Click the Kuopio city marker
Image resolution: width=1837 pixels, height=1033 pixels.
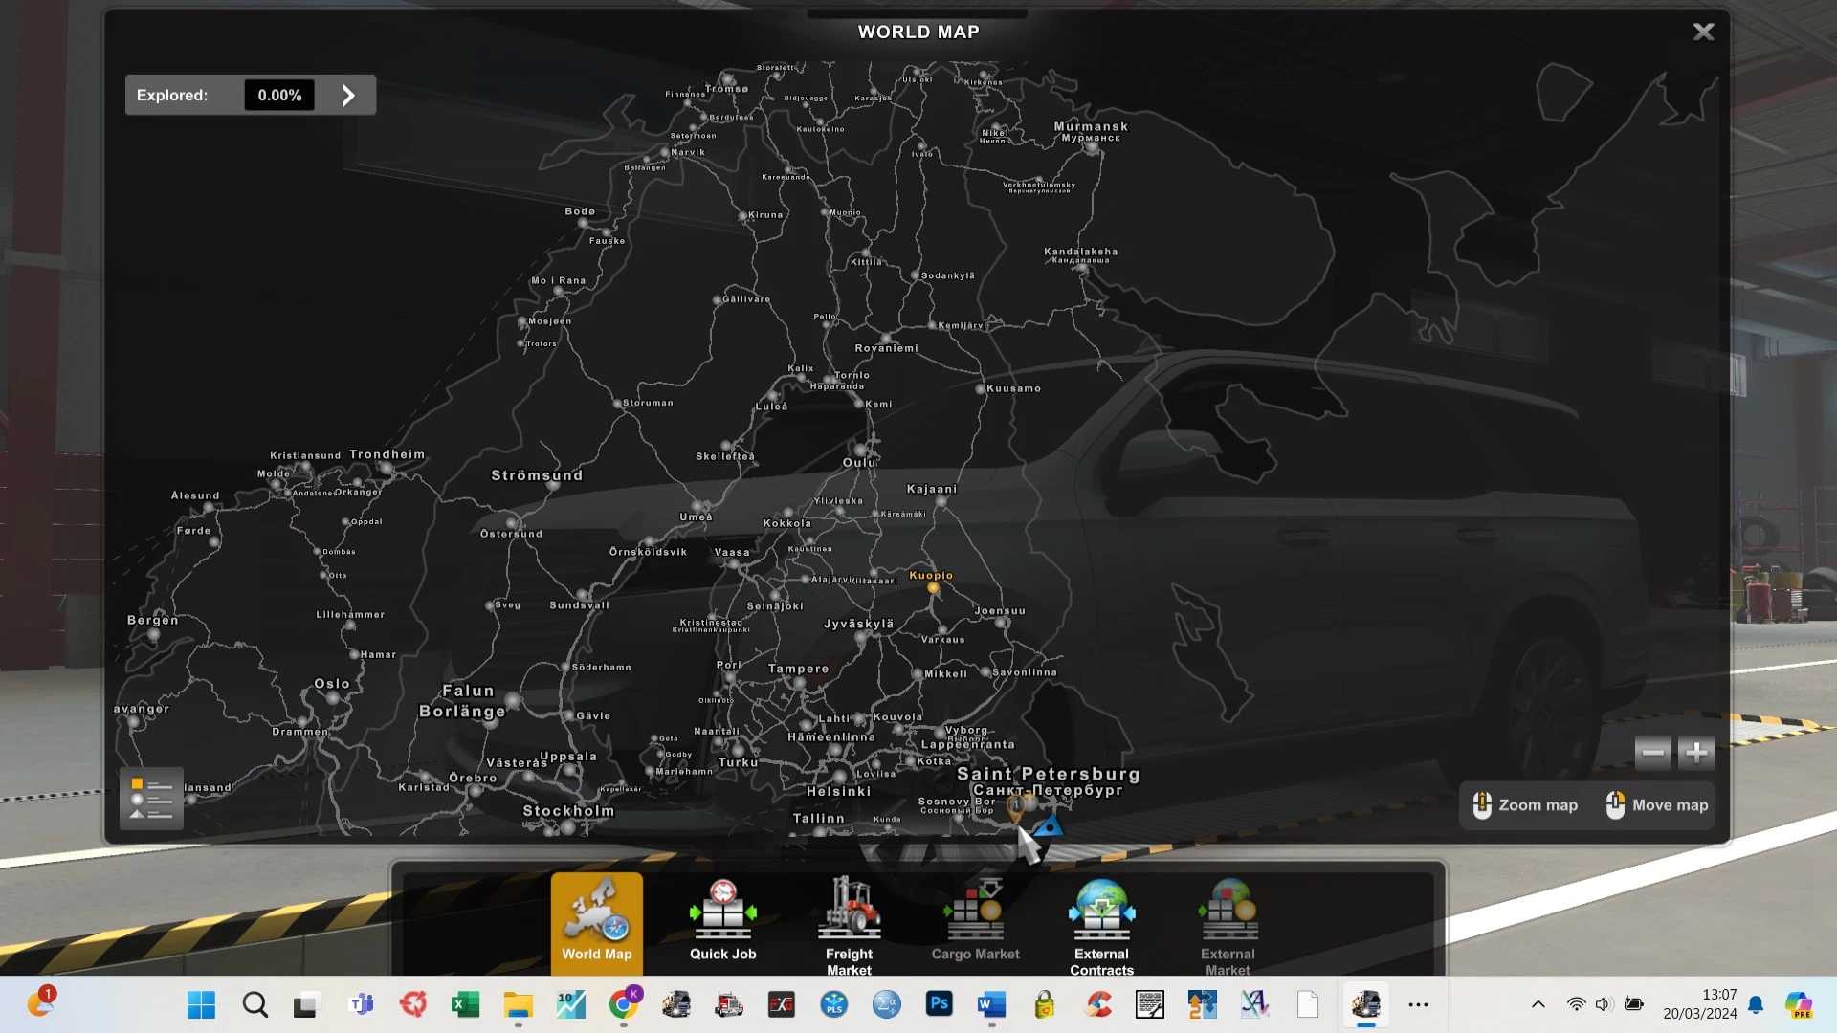coord(933,588)
